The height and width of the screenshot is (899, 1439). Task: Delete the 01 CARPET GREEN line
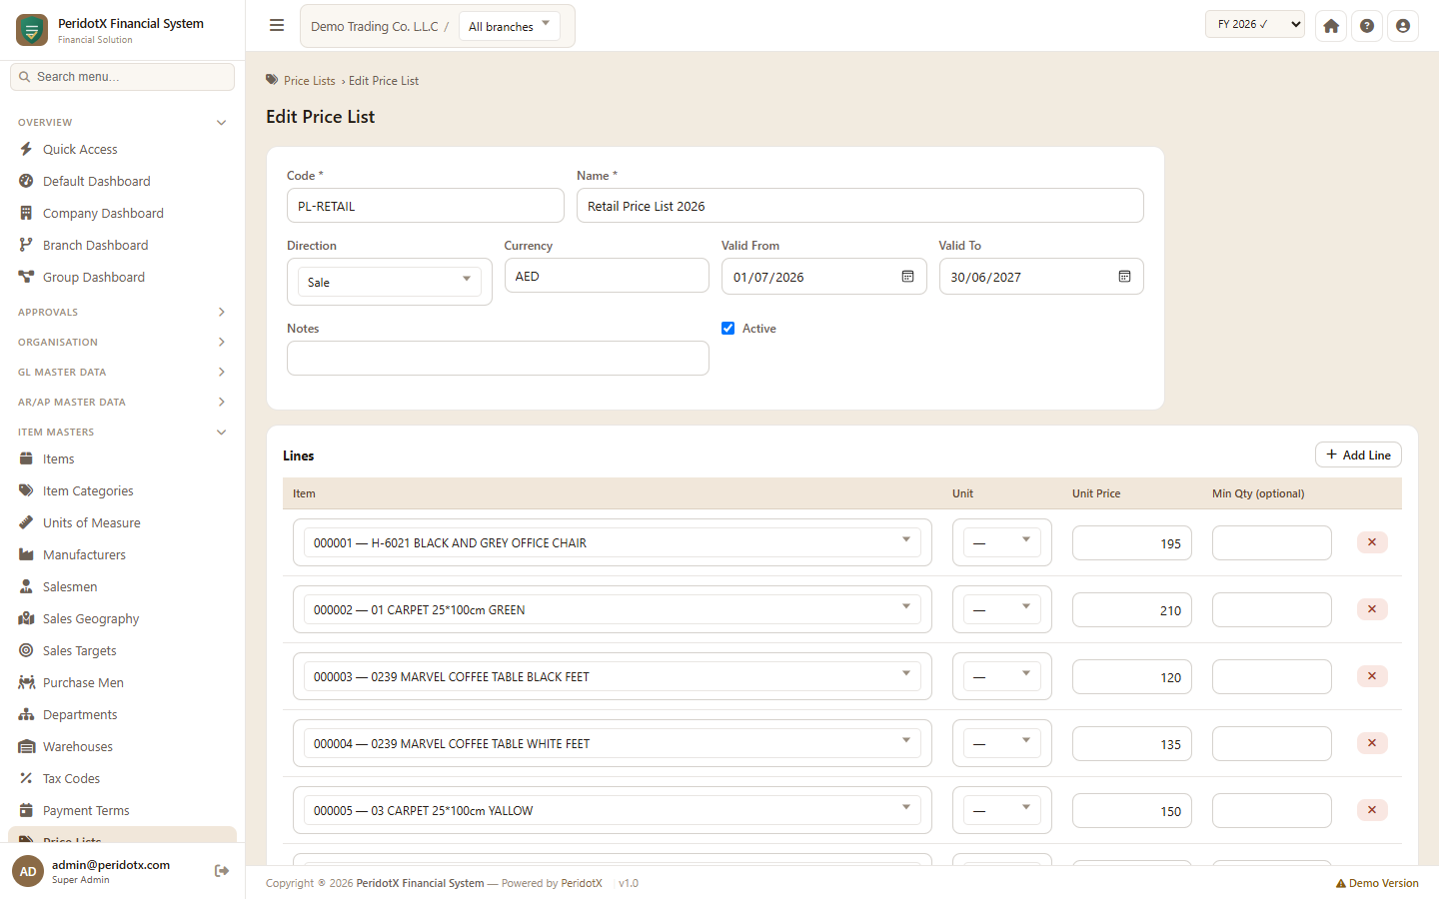point(1372,609)
